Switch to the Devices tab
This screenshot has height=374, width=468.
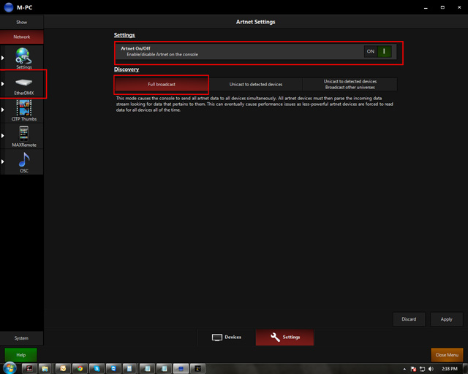click(x=227, y=337)
